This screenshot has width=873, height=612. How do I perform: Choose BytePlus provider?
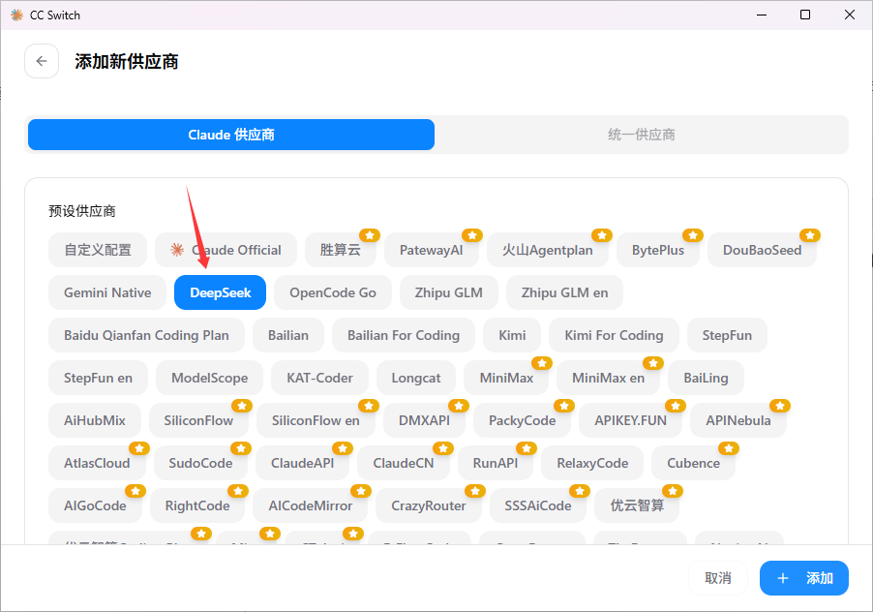pos(657,250)
